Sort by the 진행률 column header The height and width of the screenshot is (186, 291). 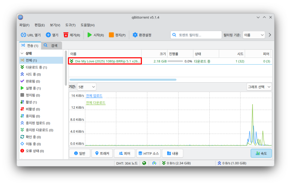pos(180,54)
